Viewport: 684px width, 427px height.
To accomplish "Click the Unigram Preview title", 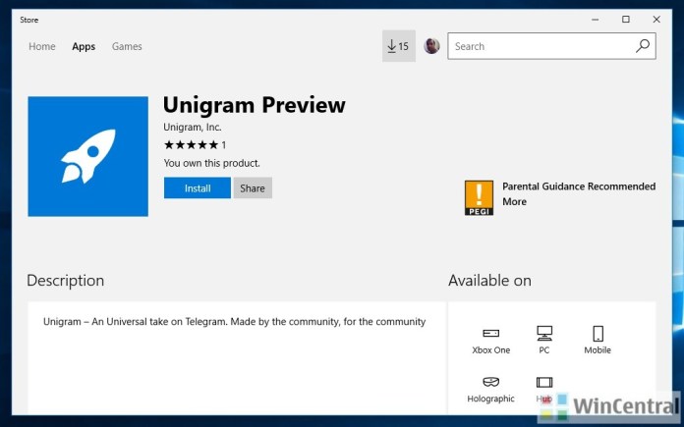I will pos(254,105).
